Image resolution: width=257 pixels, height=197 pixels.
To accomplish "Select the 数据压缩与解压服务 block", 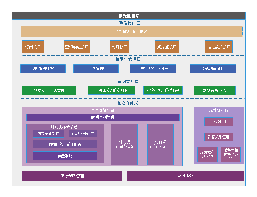I will pos(65,144).
